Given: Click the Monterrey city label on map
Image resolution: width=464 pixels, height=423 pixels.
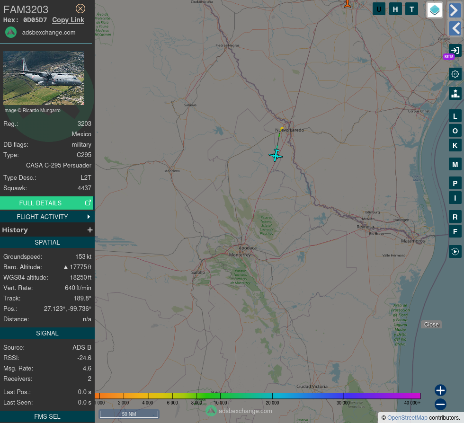Looking at the screenshot, I should [x=240, y=255].
